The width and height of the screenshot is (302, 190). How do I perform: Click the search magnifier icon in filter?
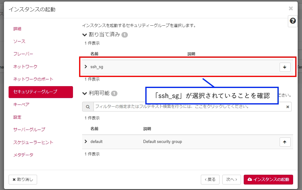[88, 107]
